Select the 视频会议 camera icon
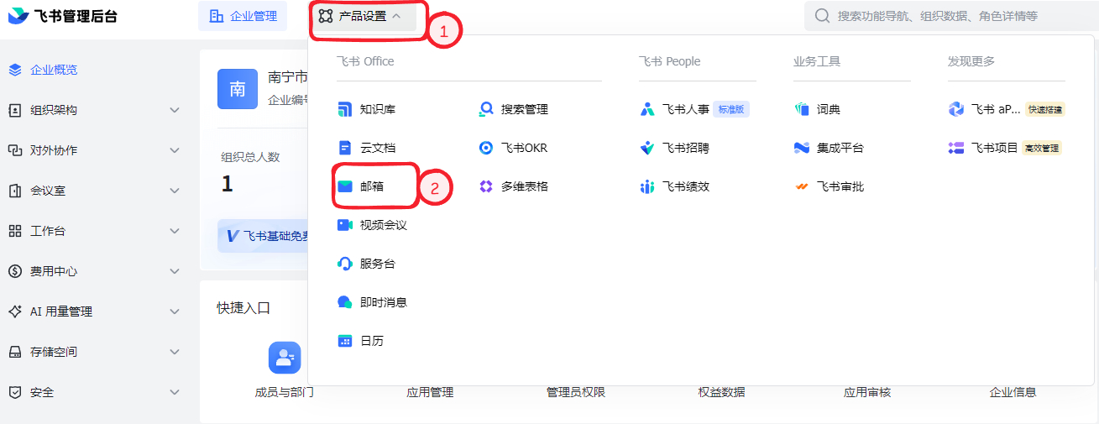The image size is (1099, 424). pos(344,225)
